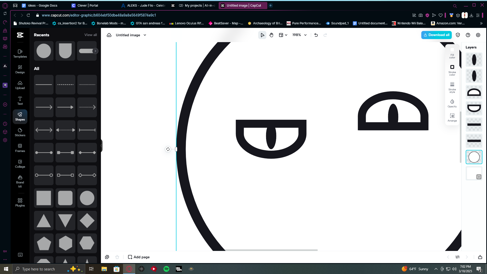
Task: Open Shutoko Revival bookmark
Action: [x=31, y=23]
